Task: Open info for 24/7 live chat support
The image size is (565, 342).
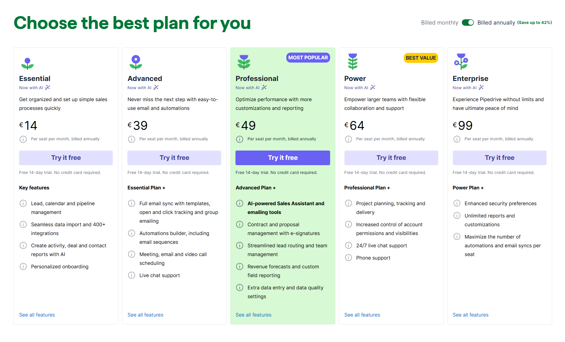Action: coord(348,245)
